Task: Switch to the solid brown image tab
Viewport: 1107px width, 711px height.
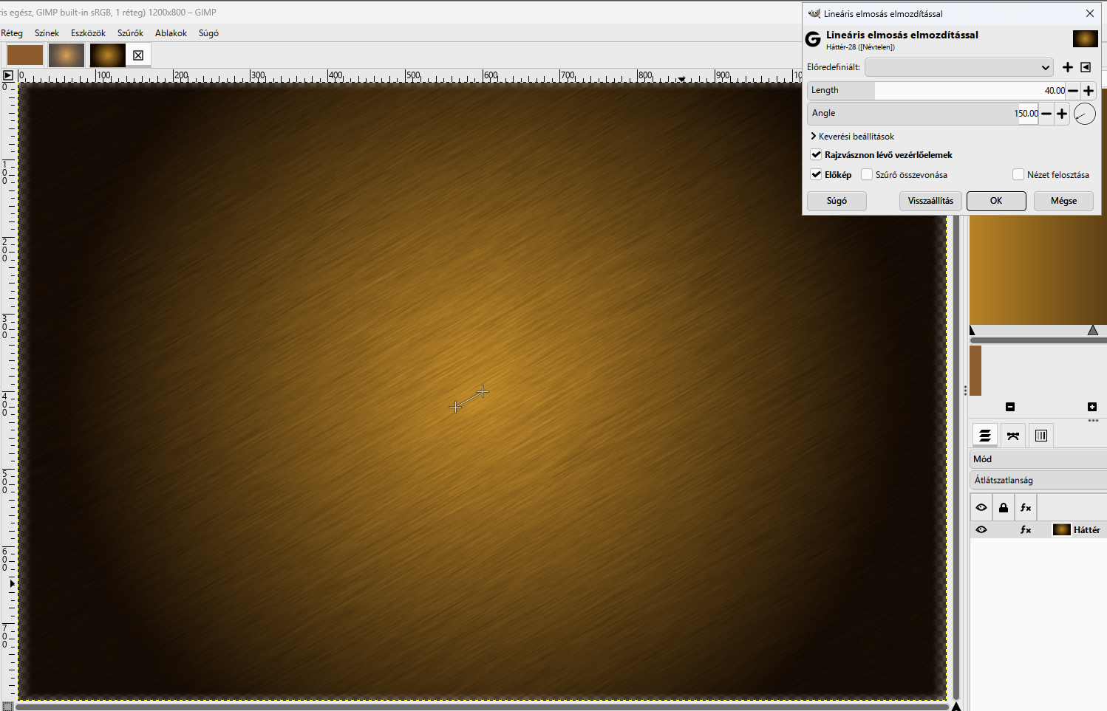Action: 25,55
